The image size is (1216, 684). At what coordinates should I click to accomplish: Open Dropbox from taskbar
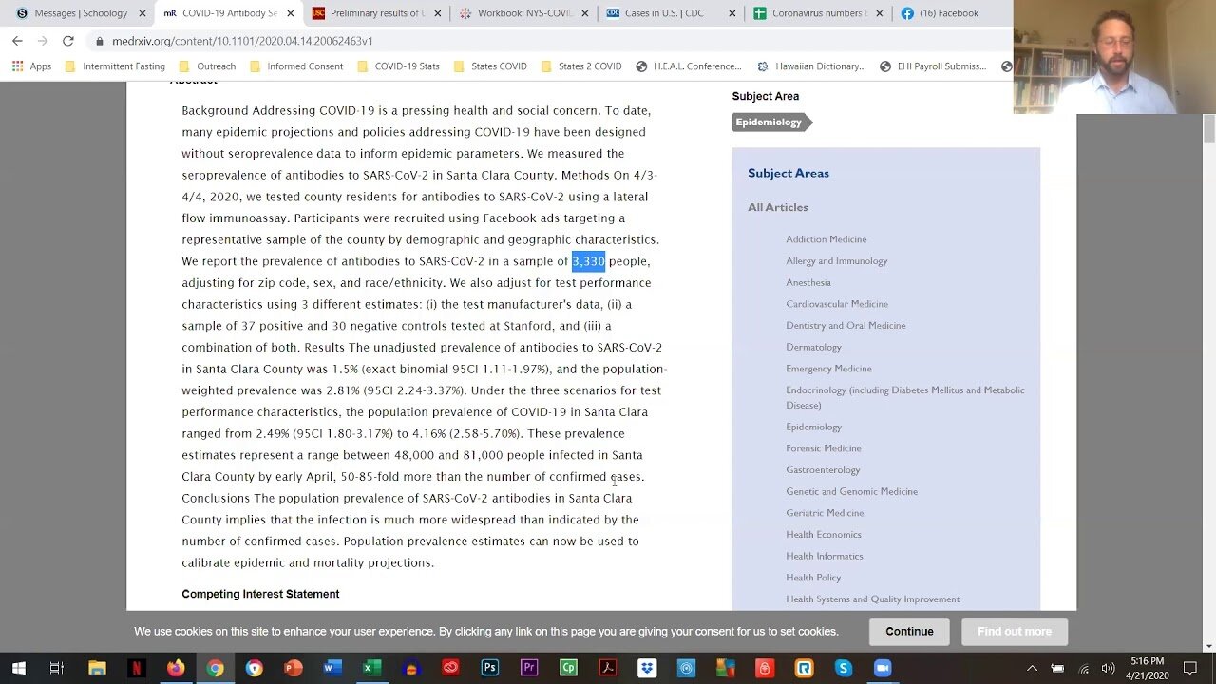click(647, 668)
